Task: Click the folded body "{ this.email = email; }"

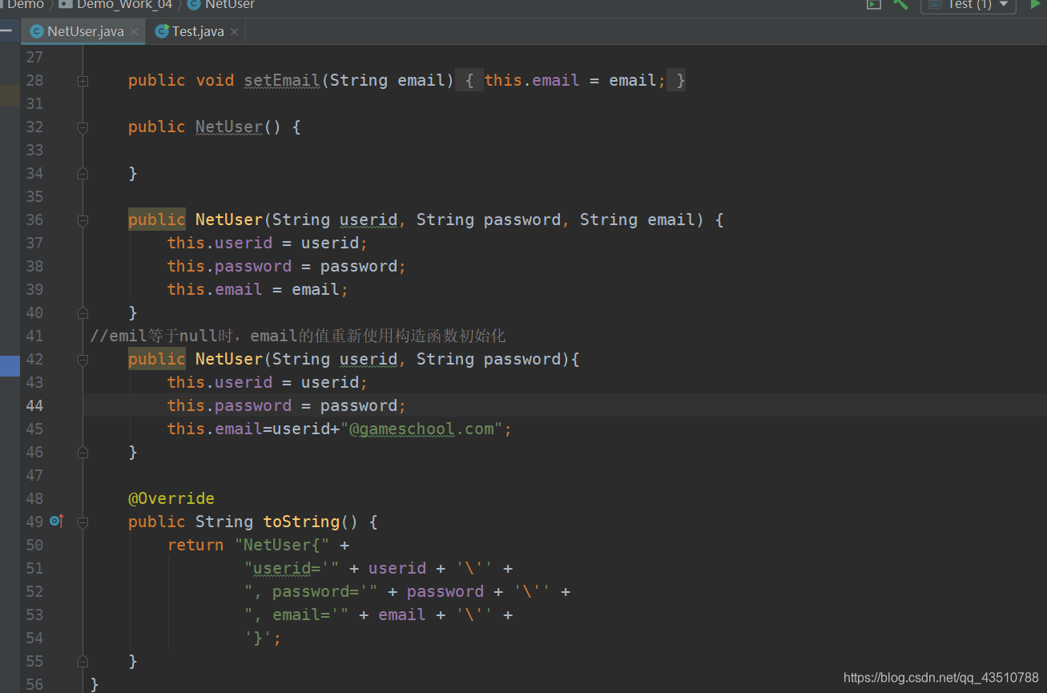Action: click(570, 80)
